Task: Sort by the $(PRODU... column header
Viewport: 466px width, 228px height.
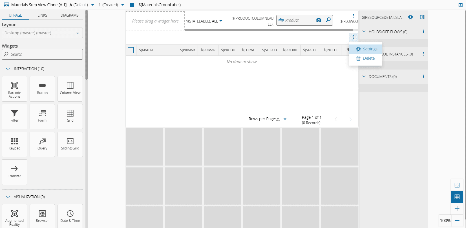Action: 229,50
